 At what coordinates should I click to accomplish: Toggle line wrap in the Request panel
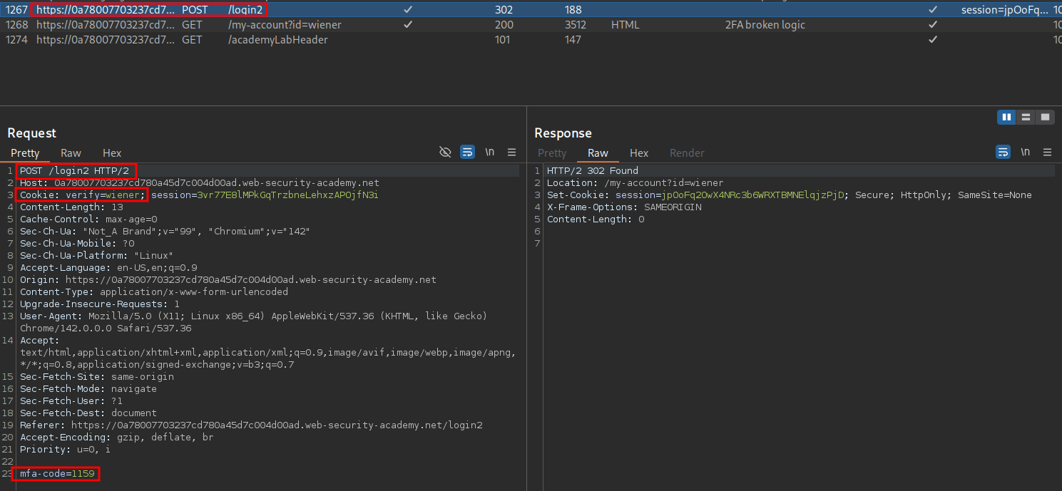[x=467, y=152]
